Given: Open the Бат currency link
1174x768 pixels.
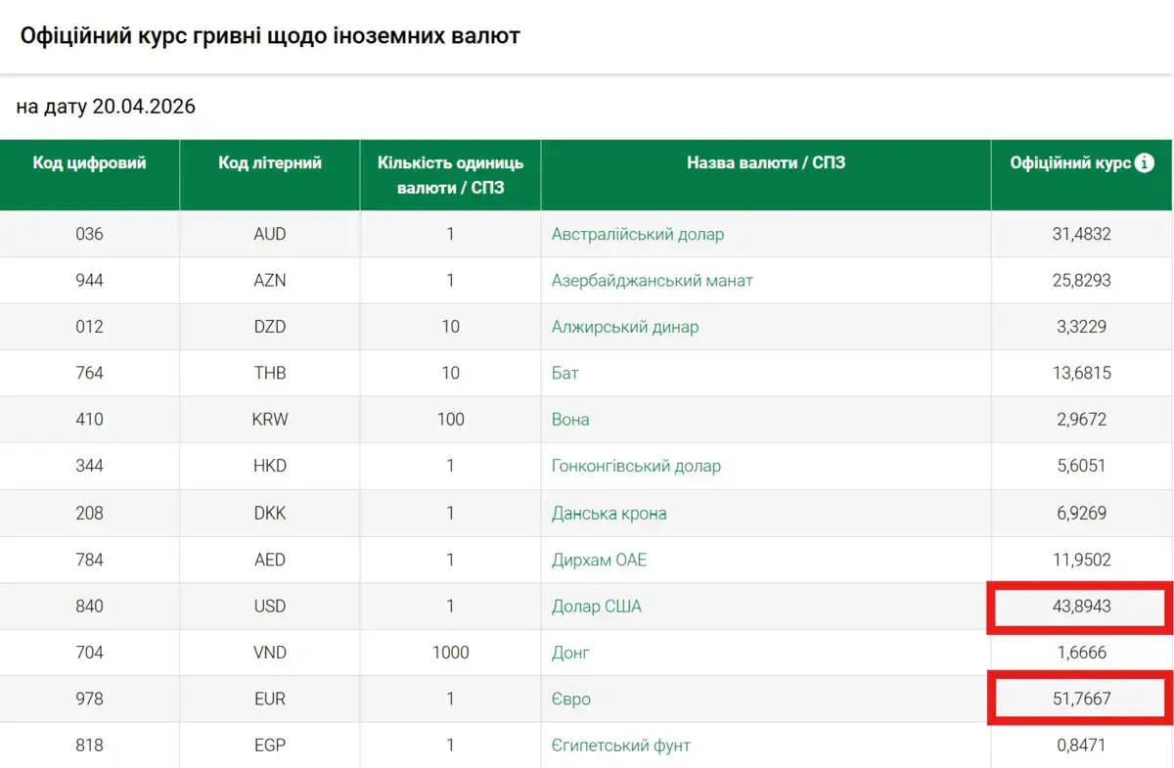Looking at the screenshot, I should tap(565, 374).
